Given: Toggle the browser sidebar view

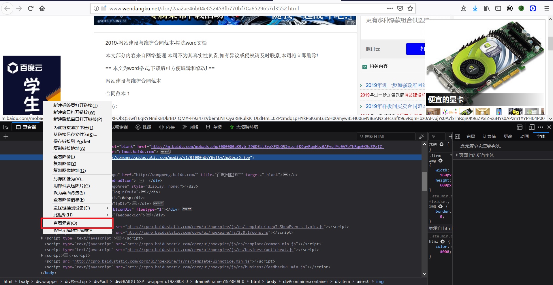Looking at the screenshot, I should pos(498,8).
